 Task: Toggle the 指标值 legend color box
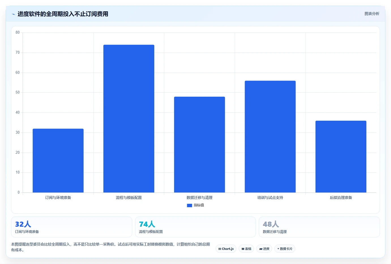(189, 205)
